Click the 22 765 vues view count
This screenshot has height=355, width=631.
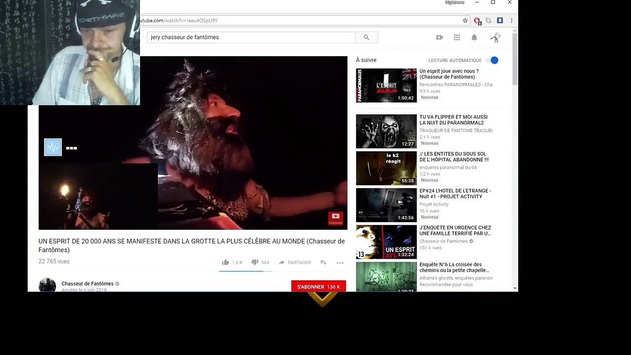click(54, 261)
